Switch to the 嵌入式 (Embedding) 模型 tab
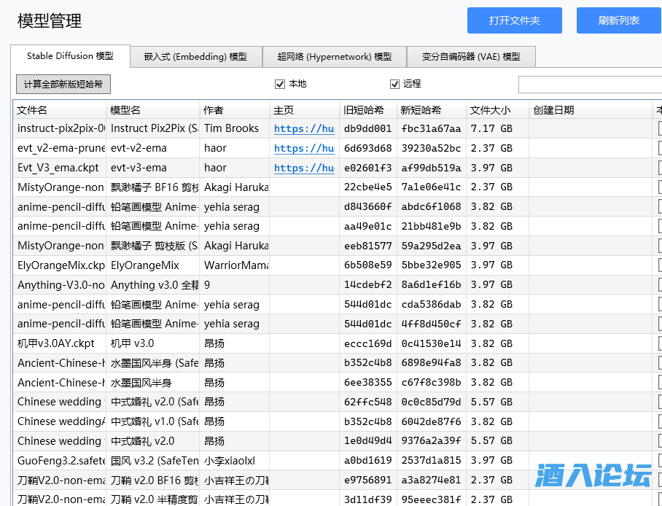The height and width of the screenshot is (506, 662). click(x=195, y=57)
